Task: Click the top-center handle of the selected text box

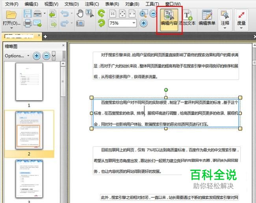Action: [166, 98]
